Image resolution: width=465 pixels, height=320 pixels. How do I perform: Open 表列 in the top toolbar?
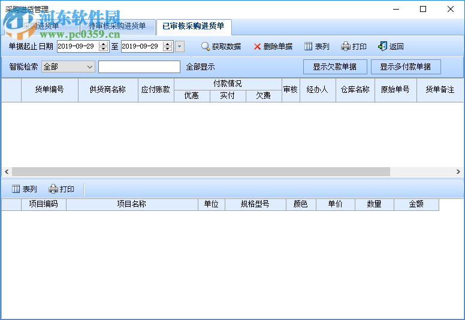[317, 47]
